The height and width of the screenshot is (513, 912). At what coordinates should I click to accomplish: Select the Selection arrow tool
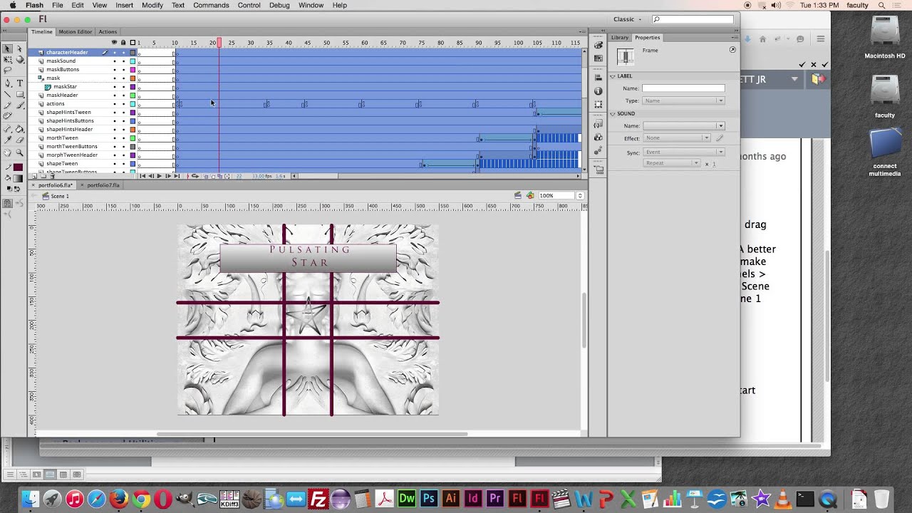click(8, 49)
